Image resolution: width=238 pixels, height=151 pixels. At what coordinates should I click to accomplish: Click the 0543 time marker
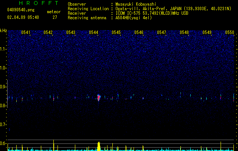pyautogui.click(x=71, y=32)
